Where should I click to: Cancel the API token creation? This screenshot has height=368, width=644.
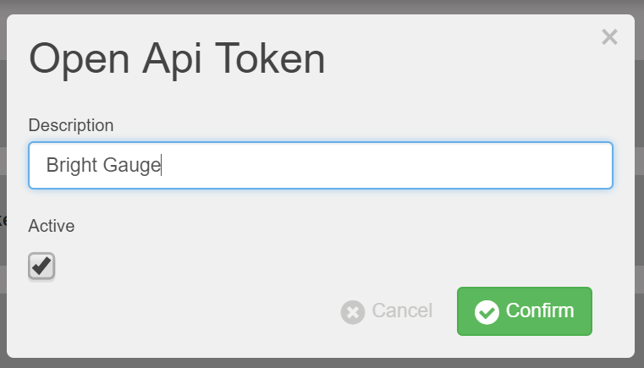coord(387,311)
